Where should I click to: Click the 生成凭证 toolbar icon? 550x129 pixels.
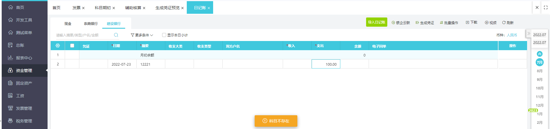point(417,23)
